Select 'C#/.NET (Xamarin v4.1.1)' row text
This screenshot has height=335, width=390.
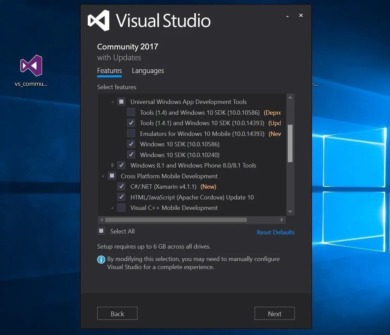[x=163, y=186]
